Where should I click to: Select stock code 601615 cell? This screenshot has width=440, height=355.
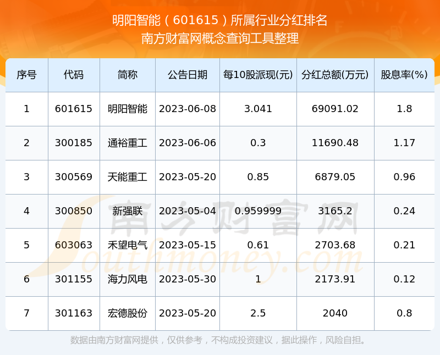click(x=74, y=109)
